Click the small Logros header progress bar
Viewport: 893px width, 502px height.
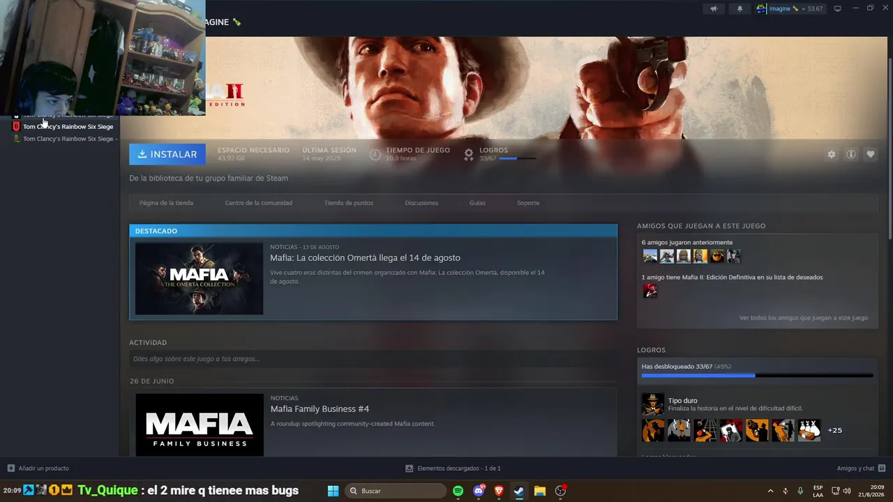tap(517, 159)
